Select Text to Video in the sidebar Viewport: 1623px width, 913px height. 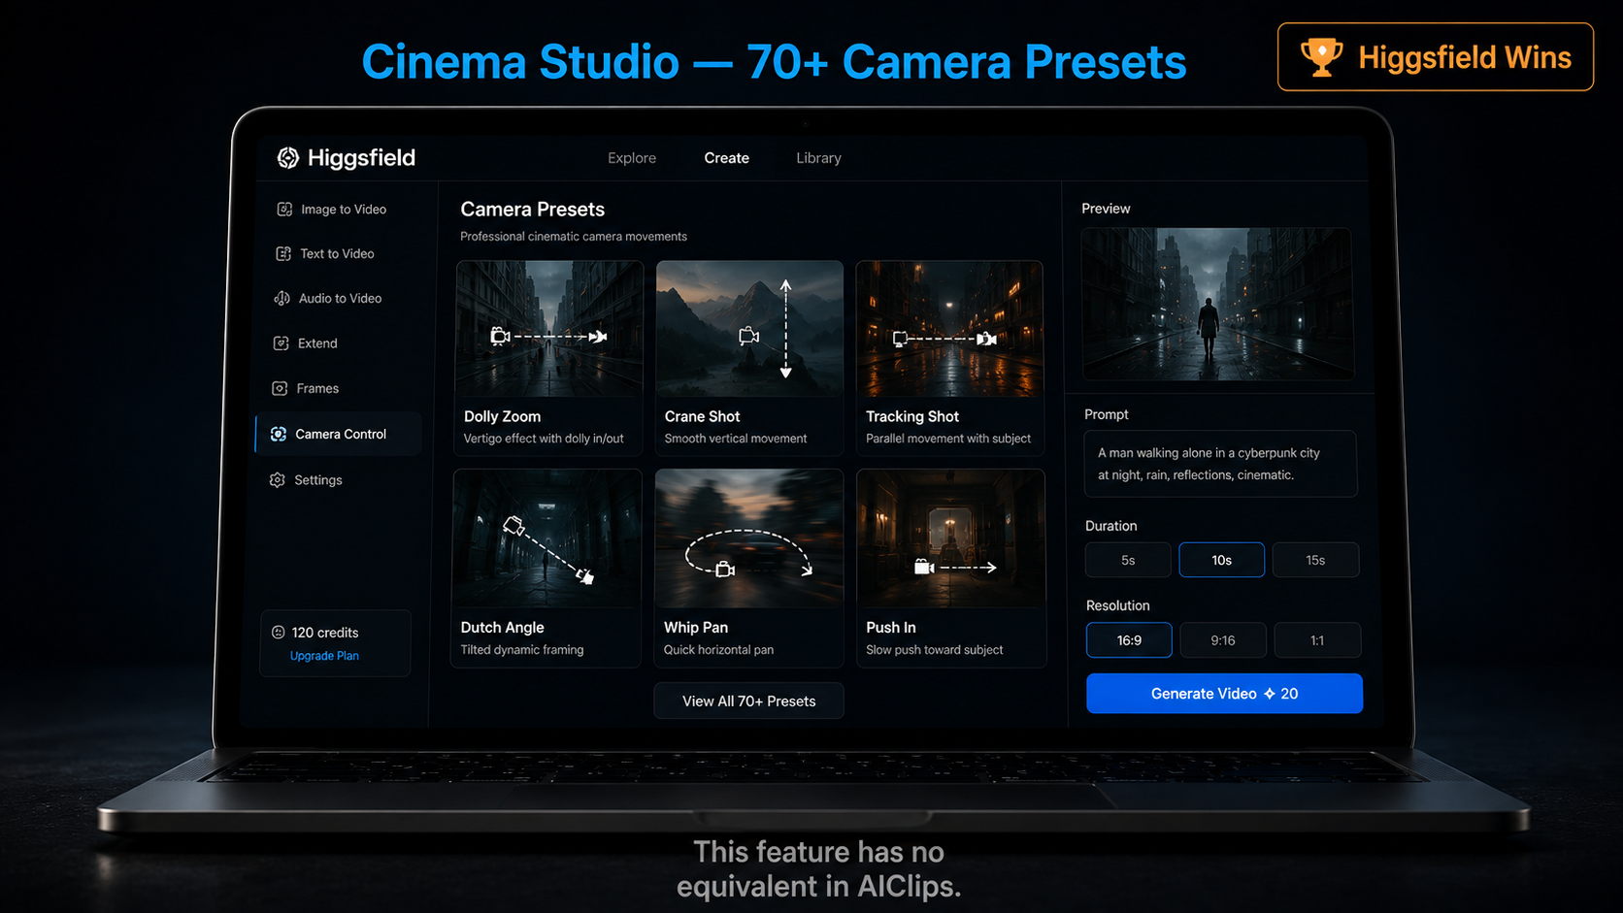(x=339, y=254)
